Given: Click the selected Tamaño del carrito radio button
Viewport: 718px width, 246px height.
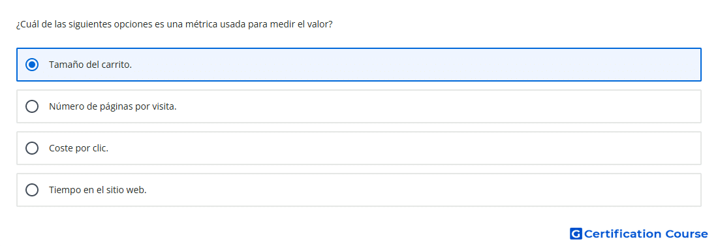Looking at the screenshot, I should pyautogui.click(x=32, y=65).
